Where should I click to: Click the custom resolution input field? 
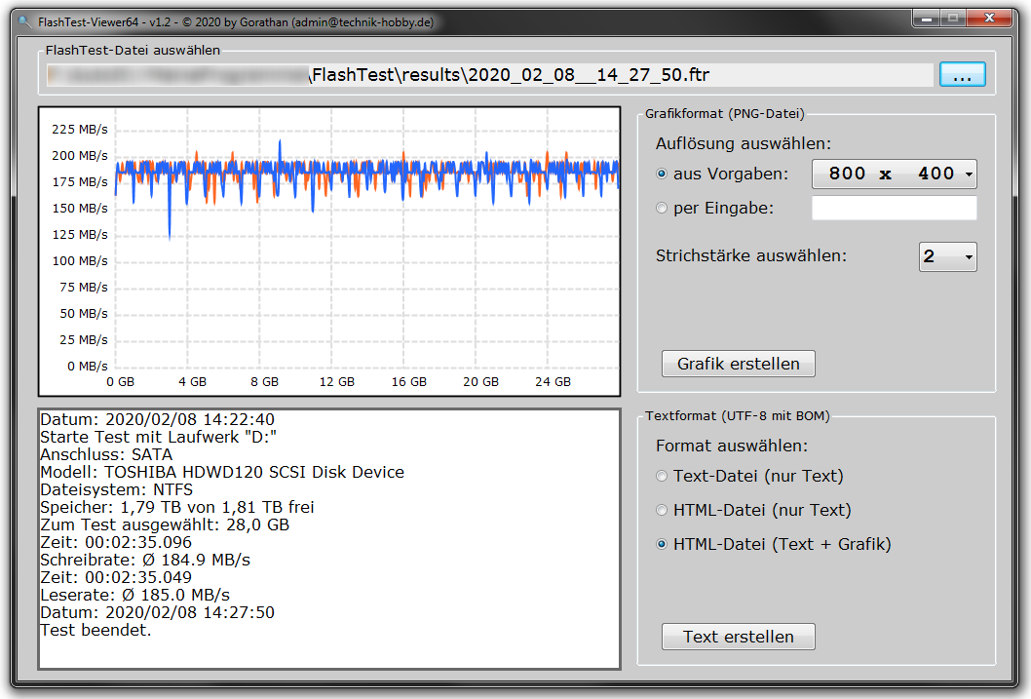[x=894, y=208]
